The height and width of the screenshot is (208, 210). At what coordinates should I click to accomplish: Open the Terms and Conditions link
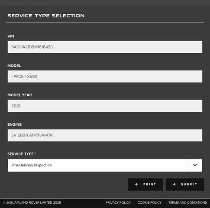187,203
